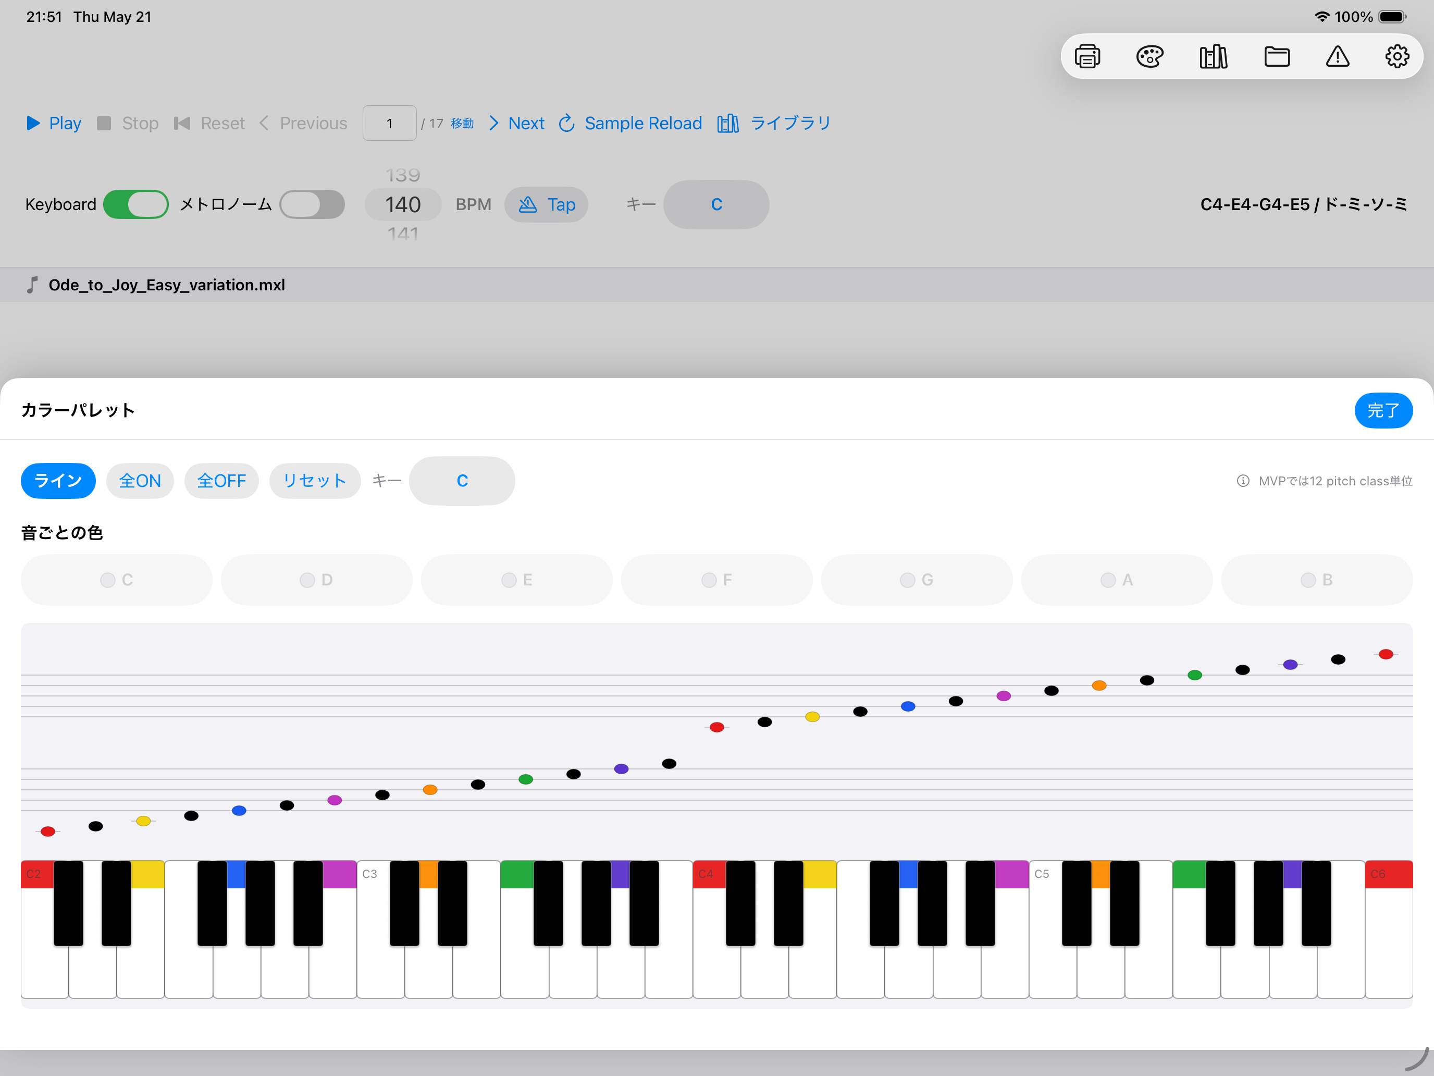Image resolution: width=1434 pixels, height=1076 pixels.
Task: Click the red C2 note on staff
Action: click(x=48, y=832)
